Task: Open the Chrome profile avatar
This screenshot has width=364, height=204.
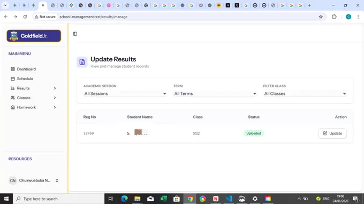Action: point(348,17)
